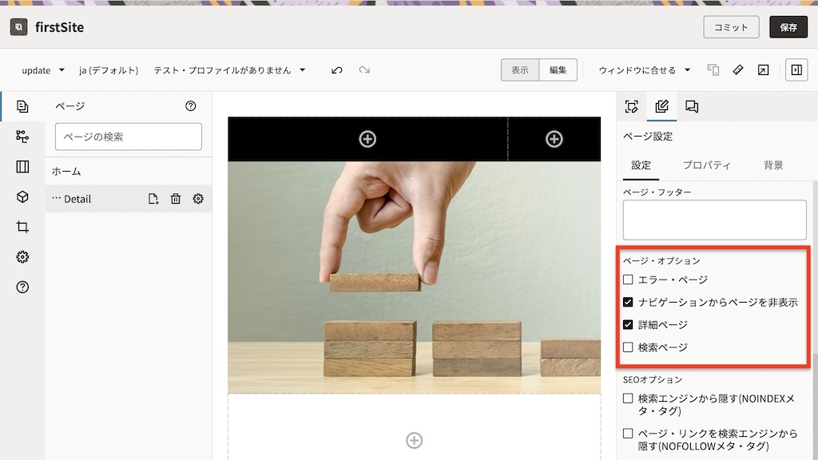Viewport: 818px width, 460px height.
Task: Open the ruler icon in top toolbar
Action: point(738,70)
